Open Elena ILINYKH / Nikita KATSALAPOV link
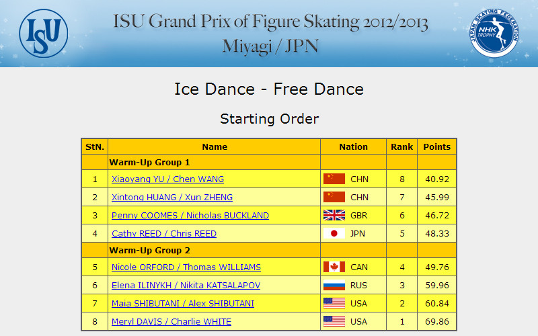Image resolution: width=538 pixels, height=336 pixels. 186,286
